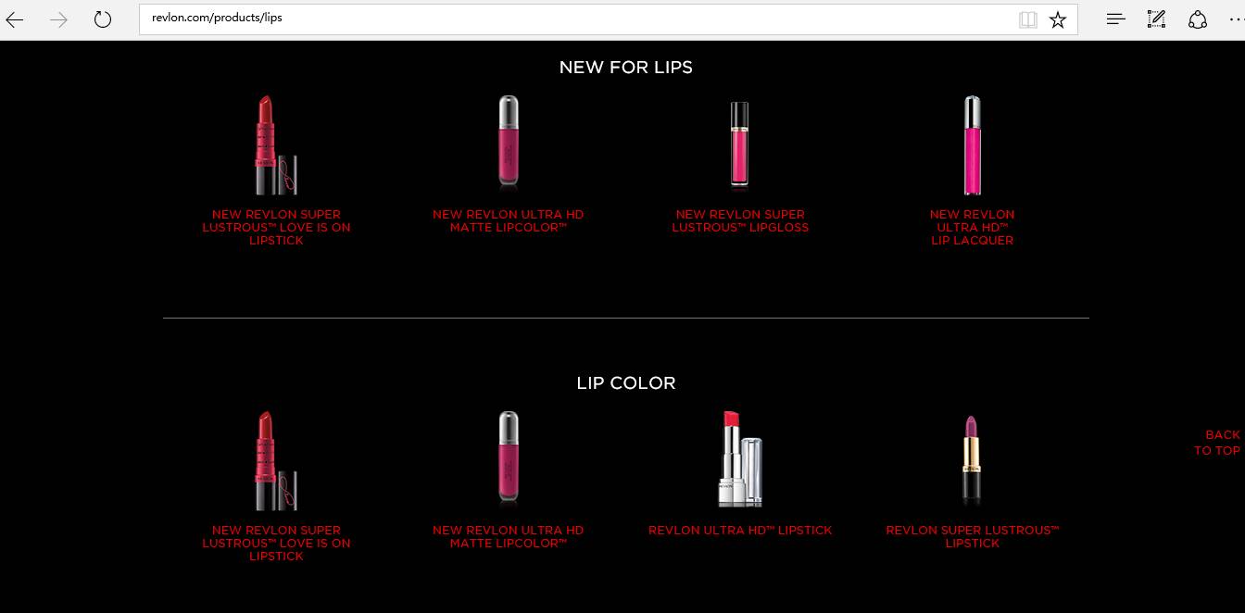Click Revlon Super Lustrous Lipstick link
The height and width of the screenshot is (613, 1245).
pyautogui.click(x=972, y=536)
